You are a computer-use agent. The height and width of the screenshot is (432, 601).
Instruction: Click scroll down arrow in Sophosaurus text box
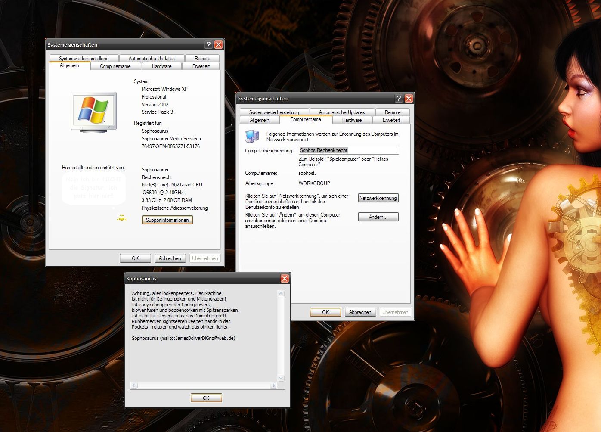point(281,378)
